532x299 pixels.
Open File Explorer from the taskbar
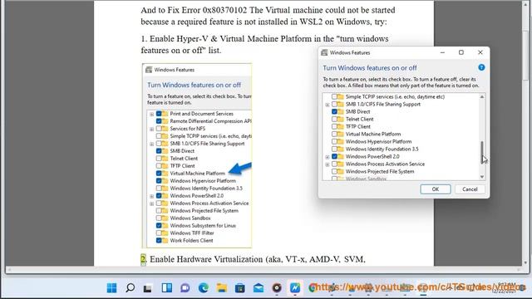(x=222, y=288)
